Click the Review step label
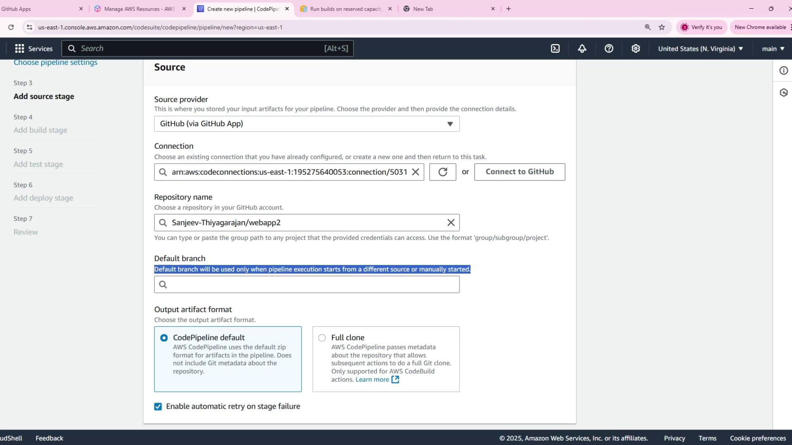 [26, 232]
